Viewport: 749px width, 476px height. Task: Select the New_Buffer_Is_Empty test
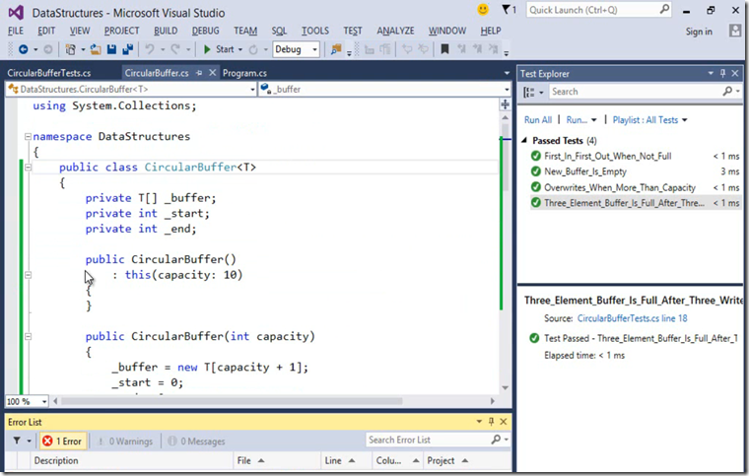click(x=585, y=171)
